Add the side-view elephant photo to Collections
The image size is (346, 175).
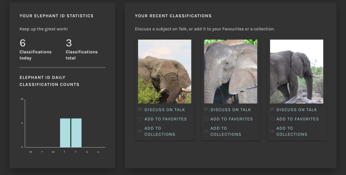292,131
